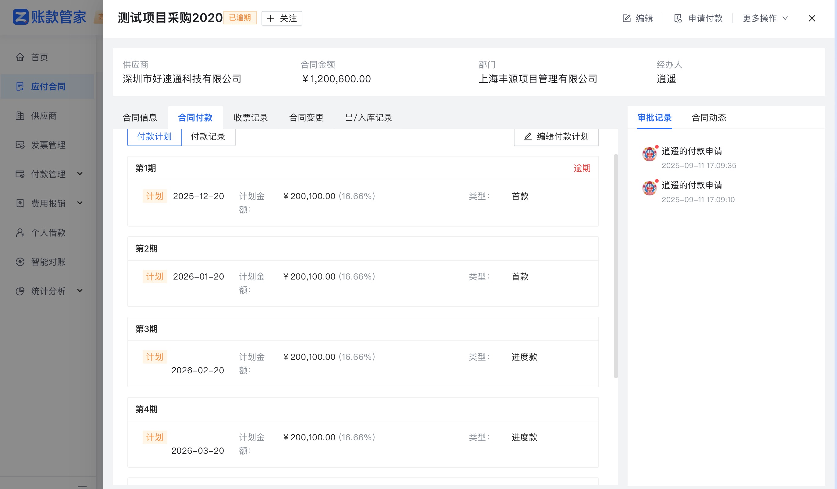Open the 编辑付款计划 edit payment plan pencil icon
This screenshot has width=837, height=489.
[x=528, y=136]
